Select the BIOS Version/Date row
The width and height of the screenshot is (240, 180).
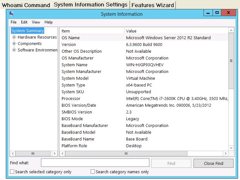(144, 105)
